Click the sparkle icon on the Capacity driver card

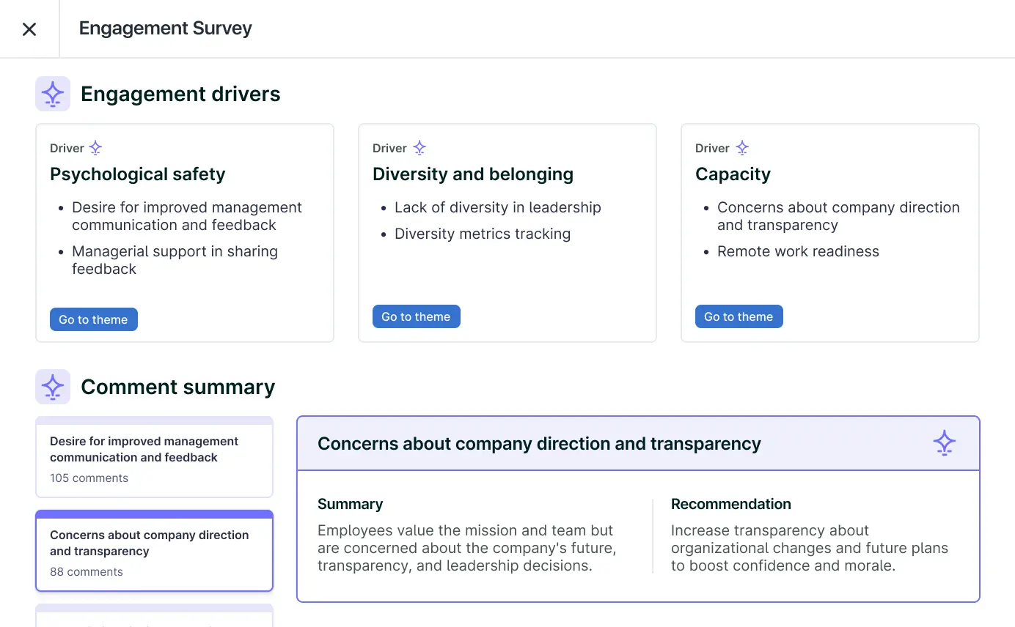[x=741, y=147]
